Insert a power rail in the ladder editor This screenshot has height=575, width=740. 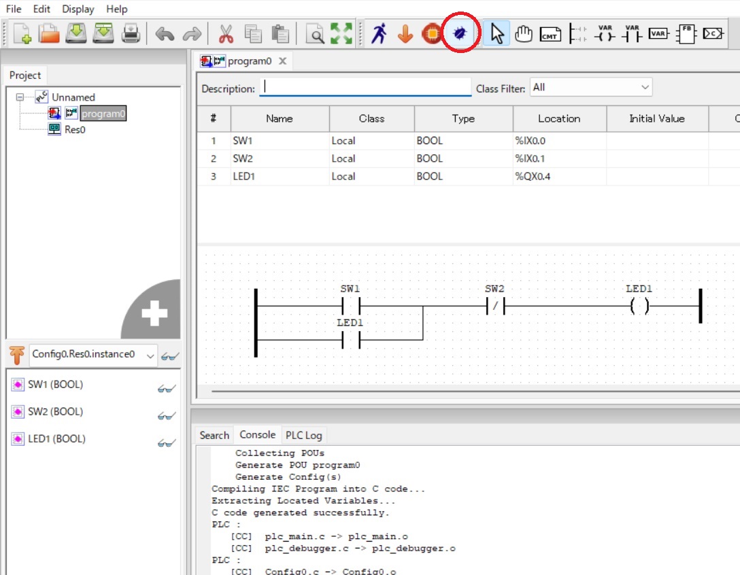(577, 33)
